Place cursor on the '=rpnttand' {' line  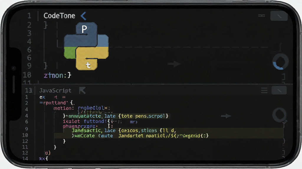pos(57,103)
